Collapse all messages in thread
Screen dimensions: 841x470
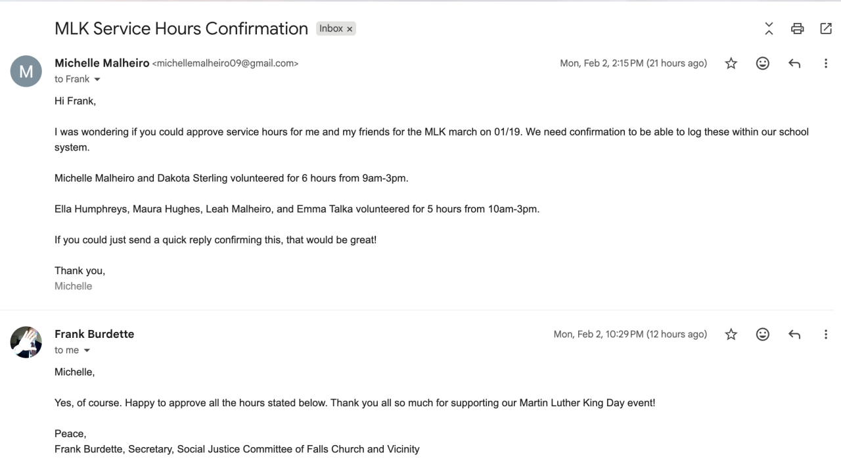pyautogui.click(x=769, y=28)
